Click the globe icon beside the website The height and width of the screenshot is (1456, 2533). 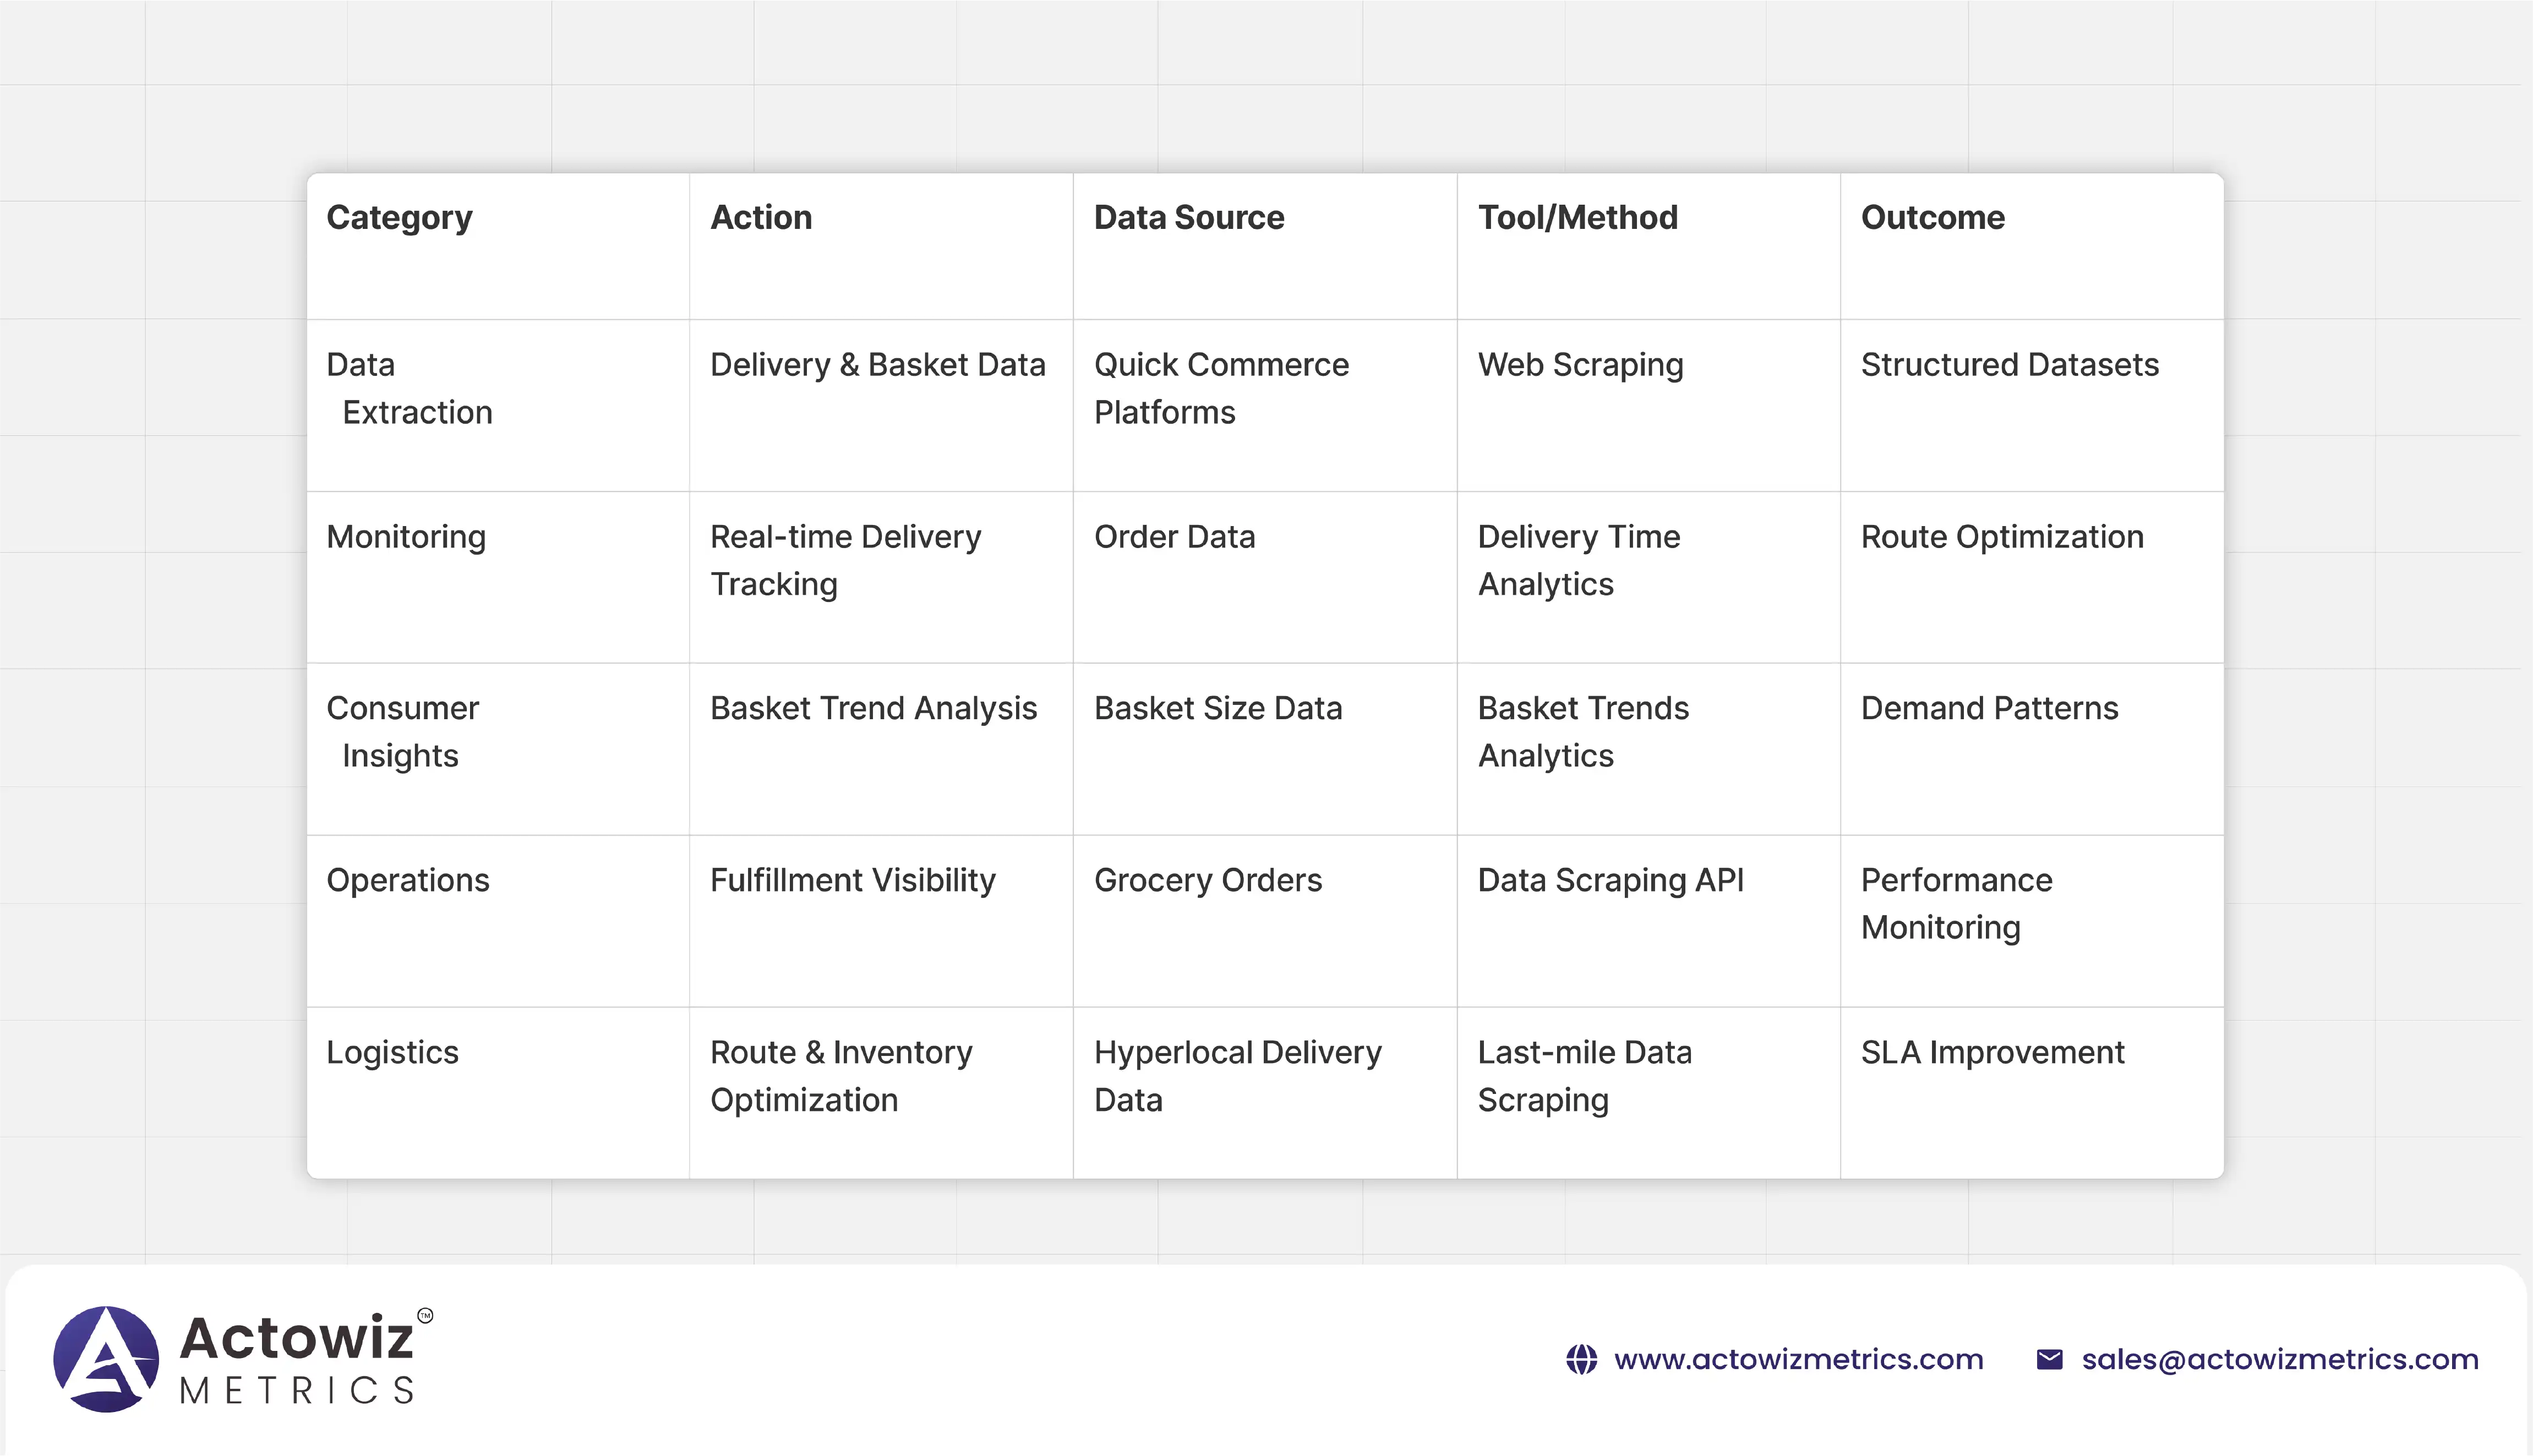coord(1581,1359)
